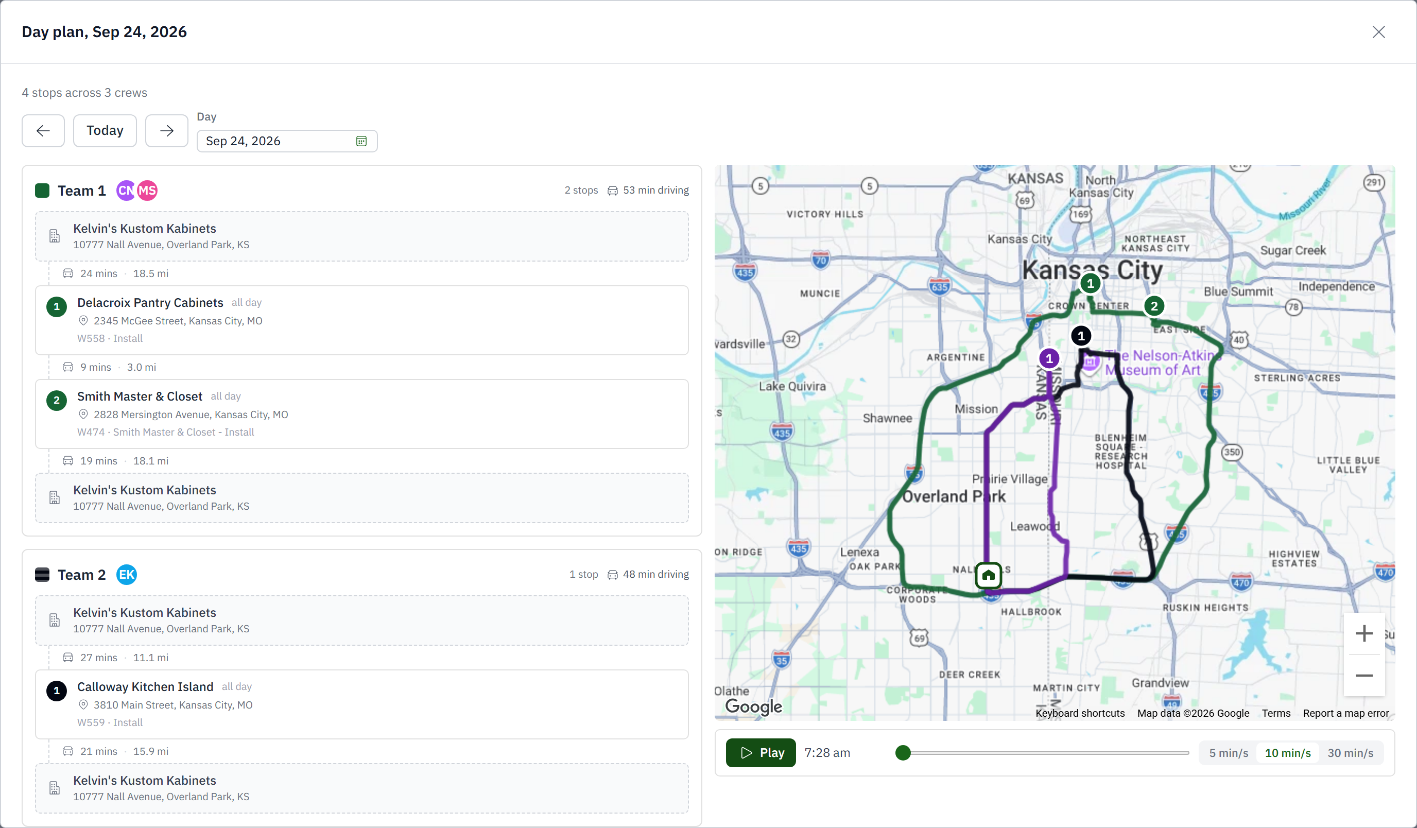This screenshot has width=1417, height=828.
Task: Click location pin at 2828 Mersington Avenue
Action: coord(83,415)
